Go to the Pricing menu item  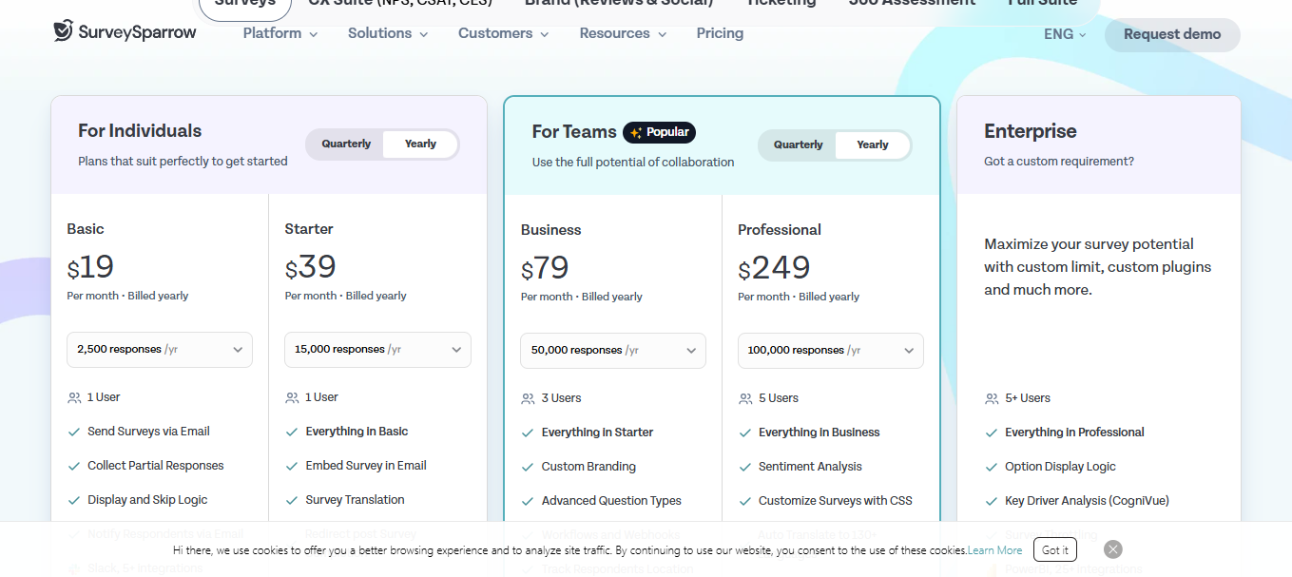720,33
